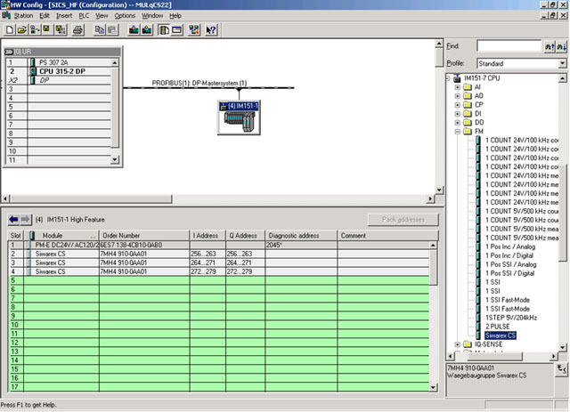Collapse the FM folder in catalog

[x=457, y=132]
